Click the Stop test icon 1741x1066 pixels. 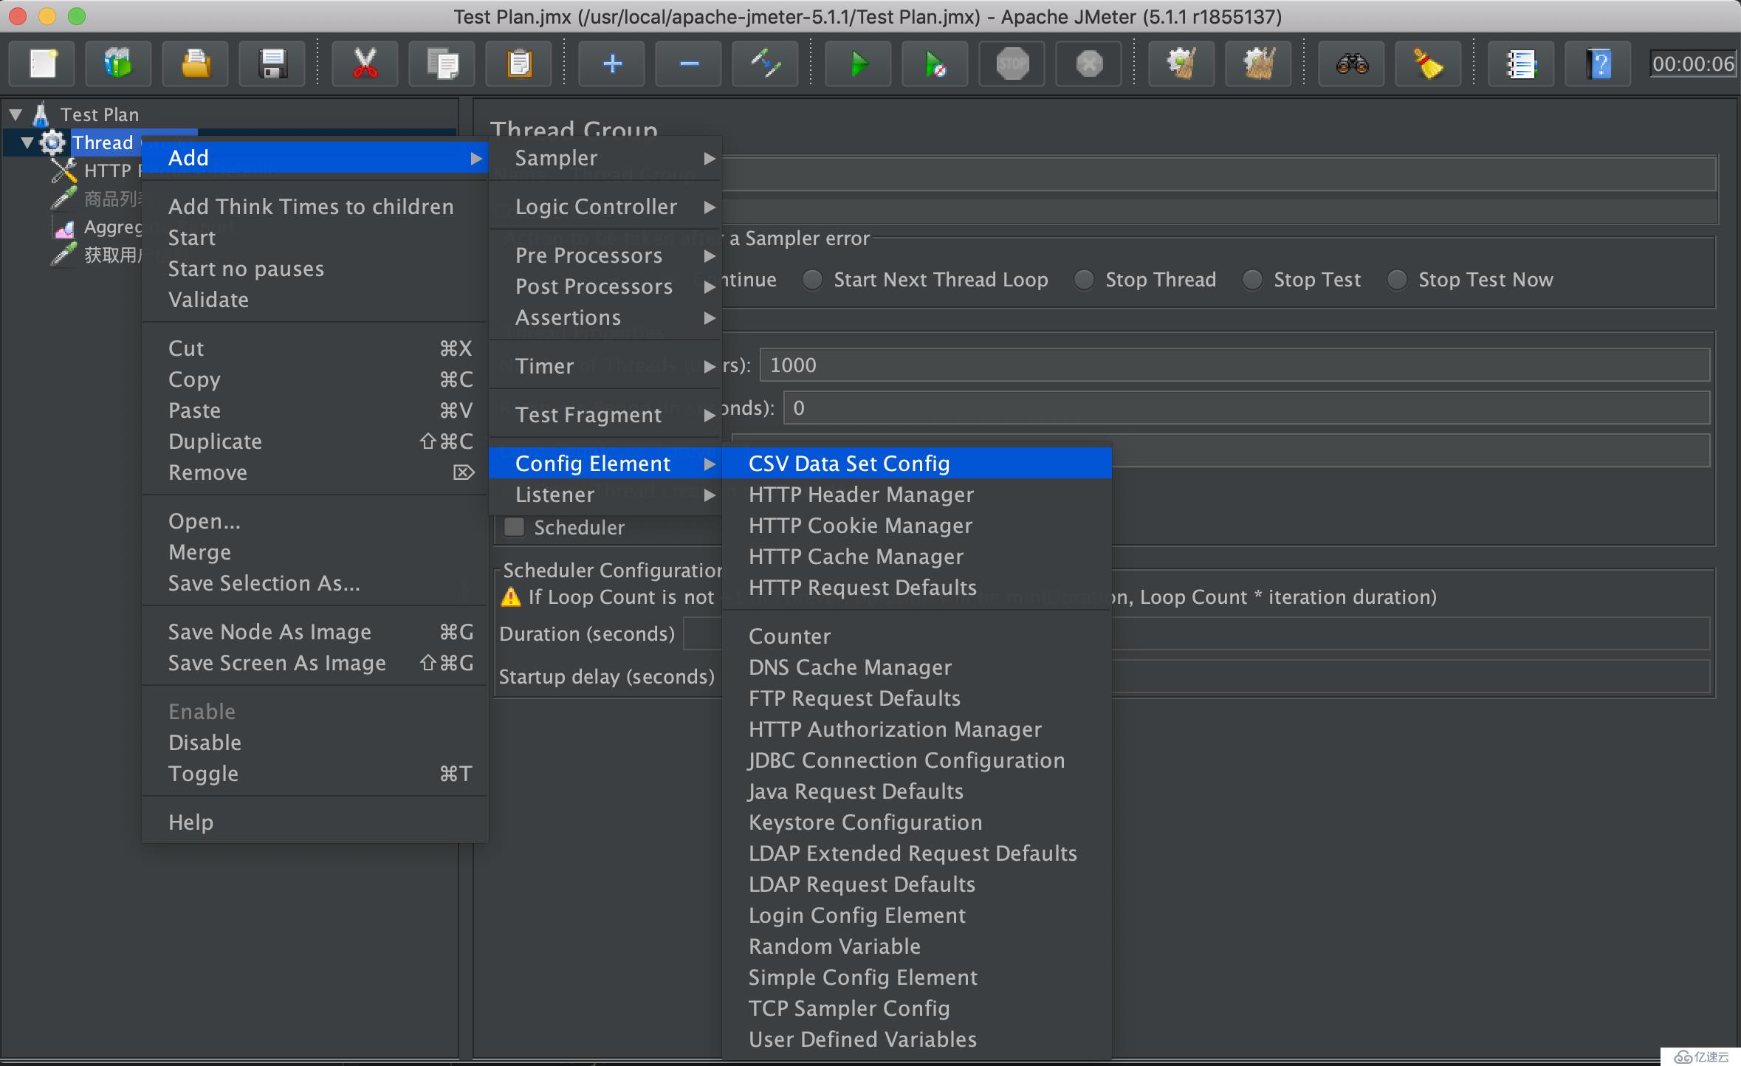[1014, 66]
